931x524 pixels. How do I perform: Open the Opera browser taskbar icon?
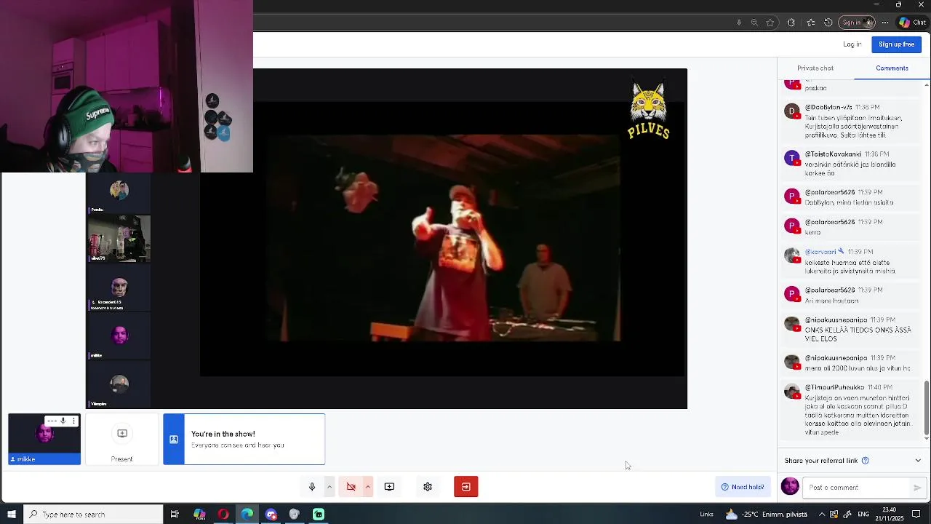point(223,515)
